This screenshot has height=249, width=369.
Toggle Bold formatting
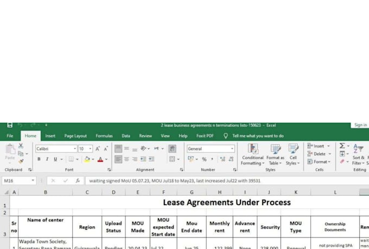(39, 159)
